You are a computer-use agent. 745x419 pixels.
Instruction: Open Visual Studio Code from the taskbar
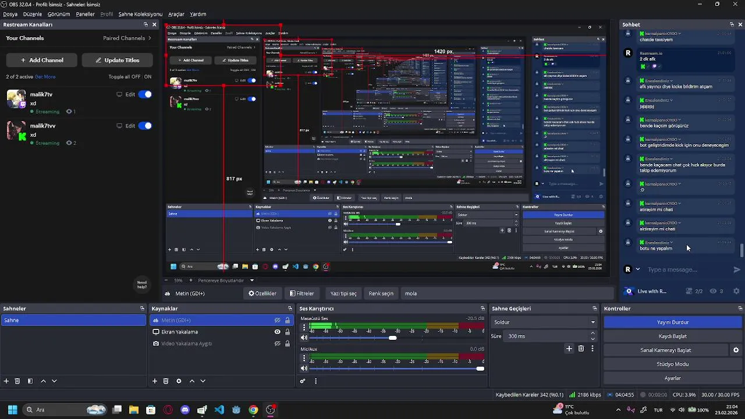click(x=219, y=410)
